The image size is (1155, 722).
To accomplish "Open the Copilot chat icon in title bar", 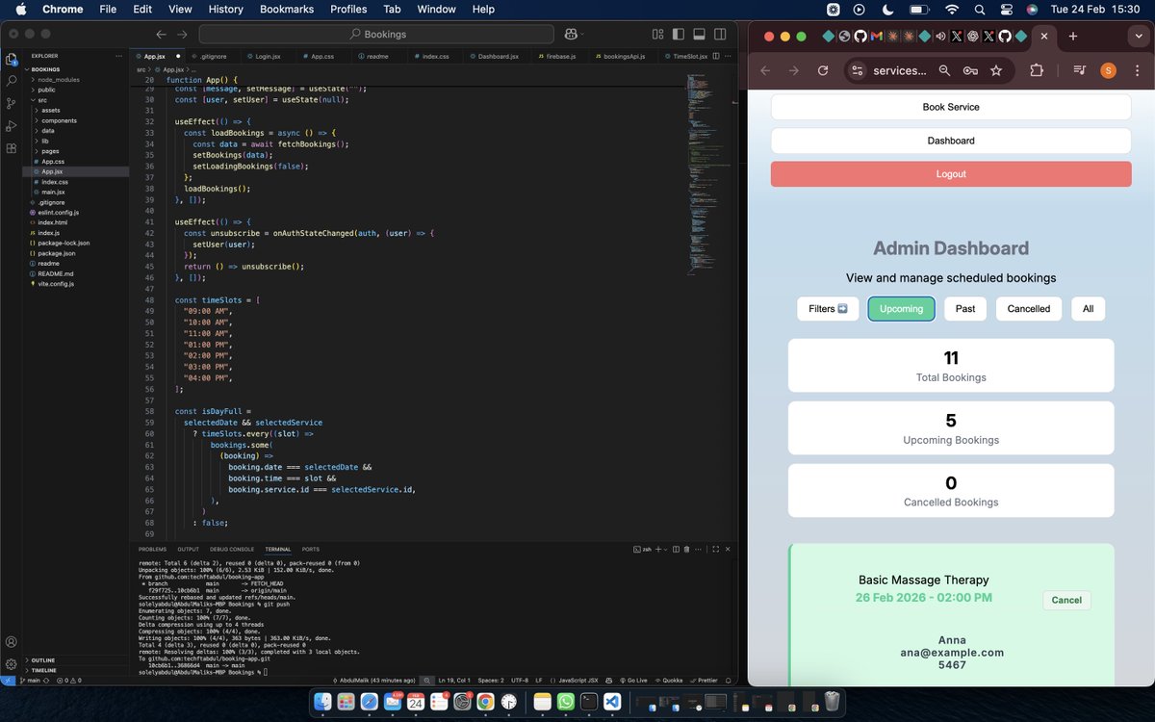I will tap(571, 34).
